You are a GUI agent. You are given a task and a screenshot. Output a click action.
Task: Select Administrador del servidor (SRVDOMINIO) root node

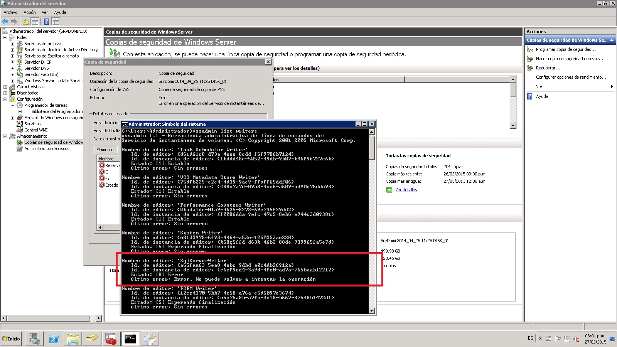(x=48, y=31)
